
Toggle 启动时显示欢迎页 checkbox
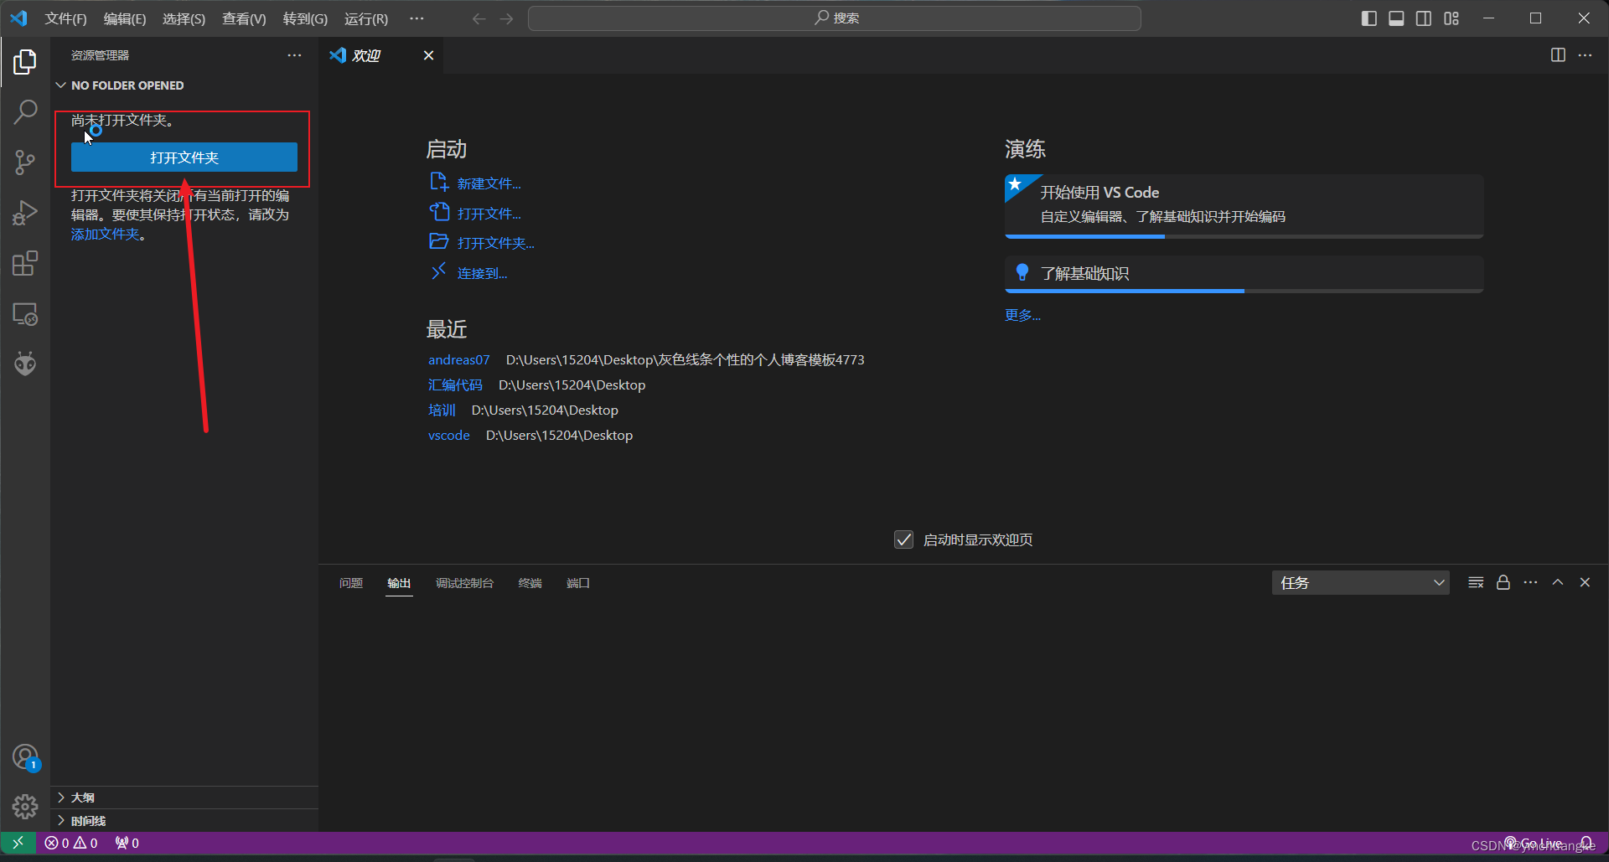903,539
